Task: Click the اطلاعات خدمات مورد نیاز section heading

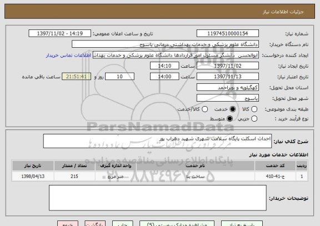Action: (x=278, y=155)
